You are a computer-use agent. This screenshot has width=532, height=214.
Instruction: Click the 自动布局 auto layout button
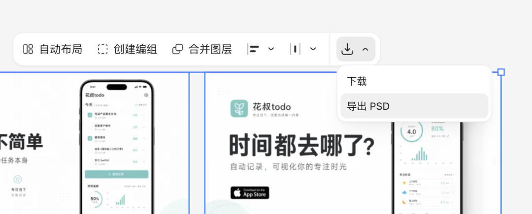point(53,49)
